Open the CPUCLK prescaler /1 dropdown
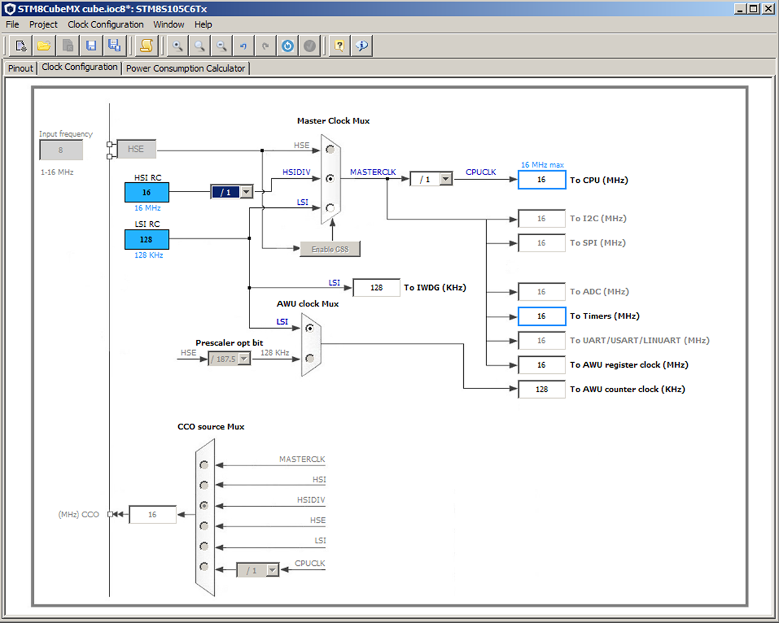Viewport: 779px width, 623px height. pyautogui.click(x=446, y=179)
